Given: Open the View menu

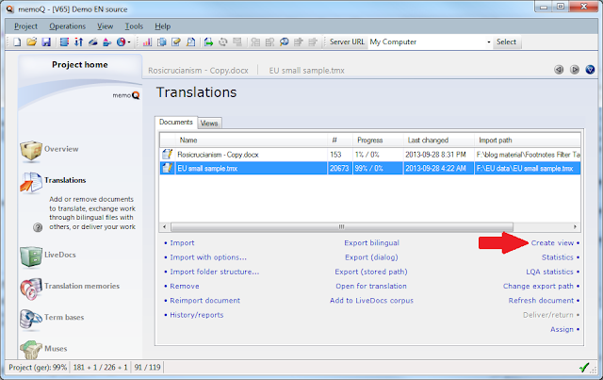Looking at the screenshot, I should pos(105,26).
